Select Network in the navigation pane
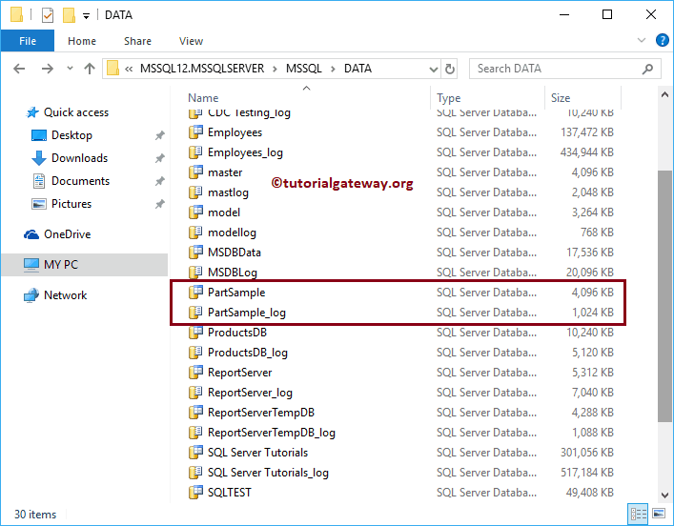674x526 pixels. 55,295
